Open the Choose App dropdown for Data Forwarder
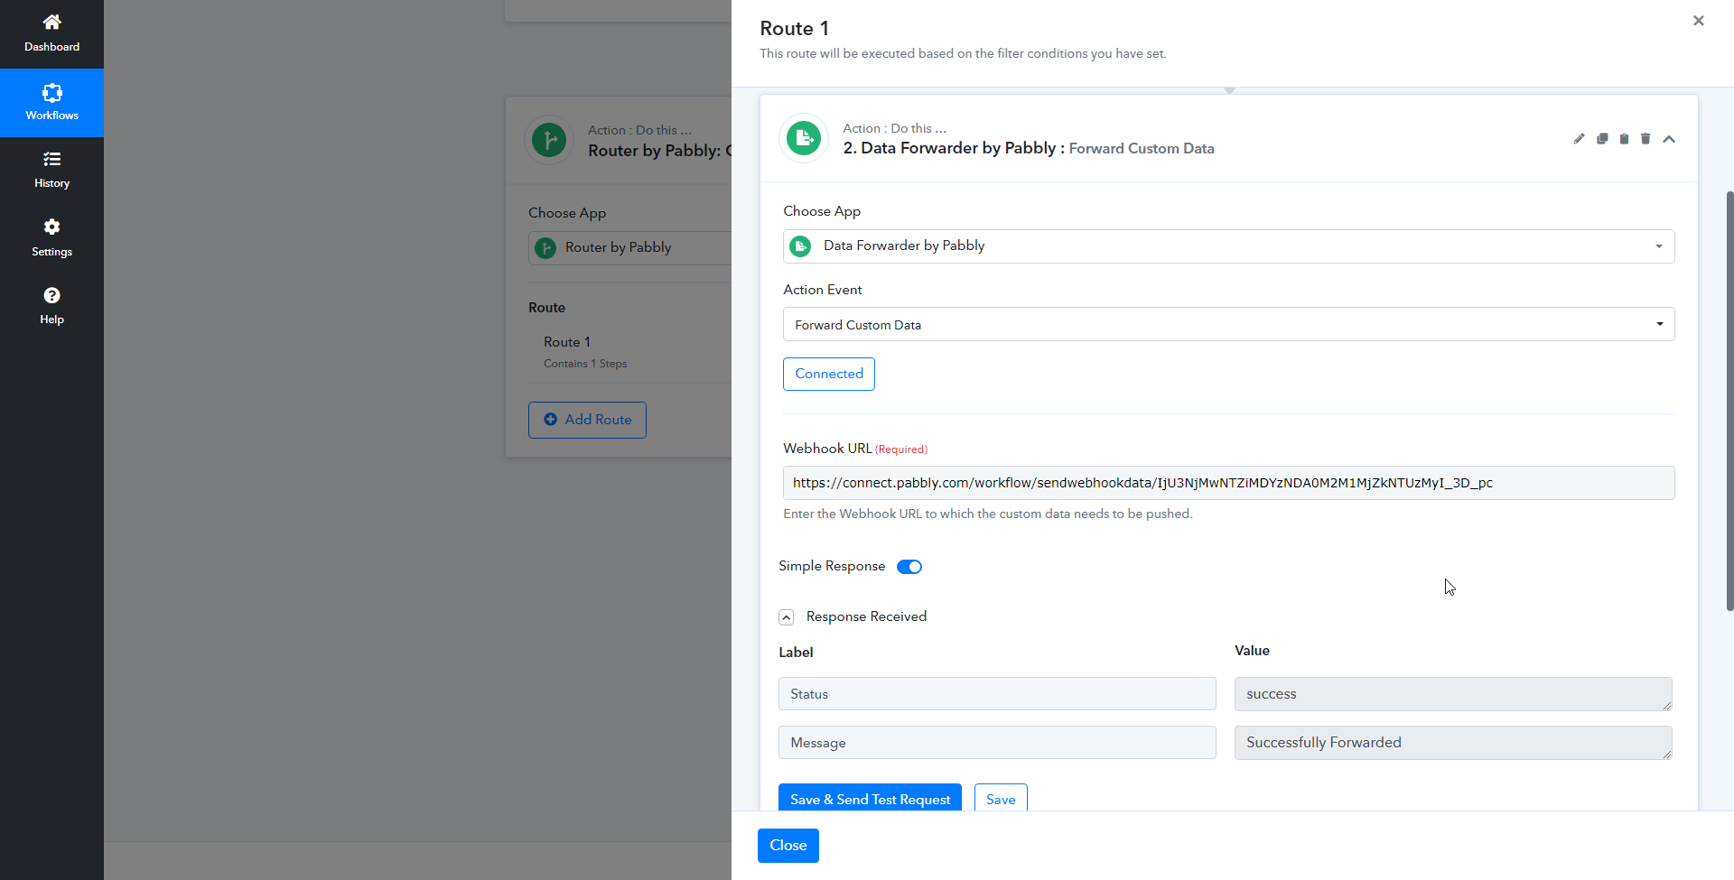 pyautogui.click(x=1228, y=246)
